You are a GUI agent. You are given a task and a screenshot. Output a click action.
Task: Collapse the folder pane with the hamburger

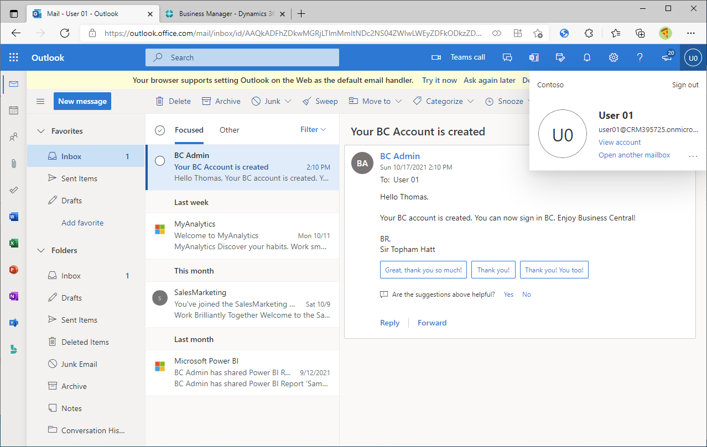40,101
